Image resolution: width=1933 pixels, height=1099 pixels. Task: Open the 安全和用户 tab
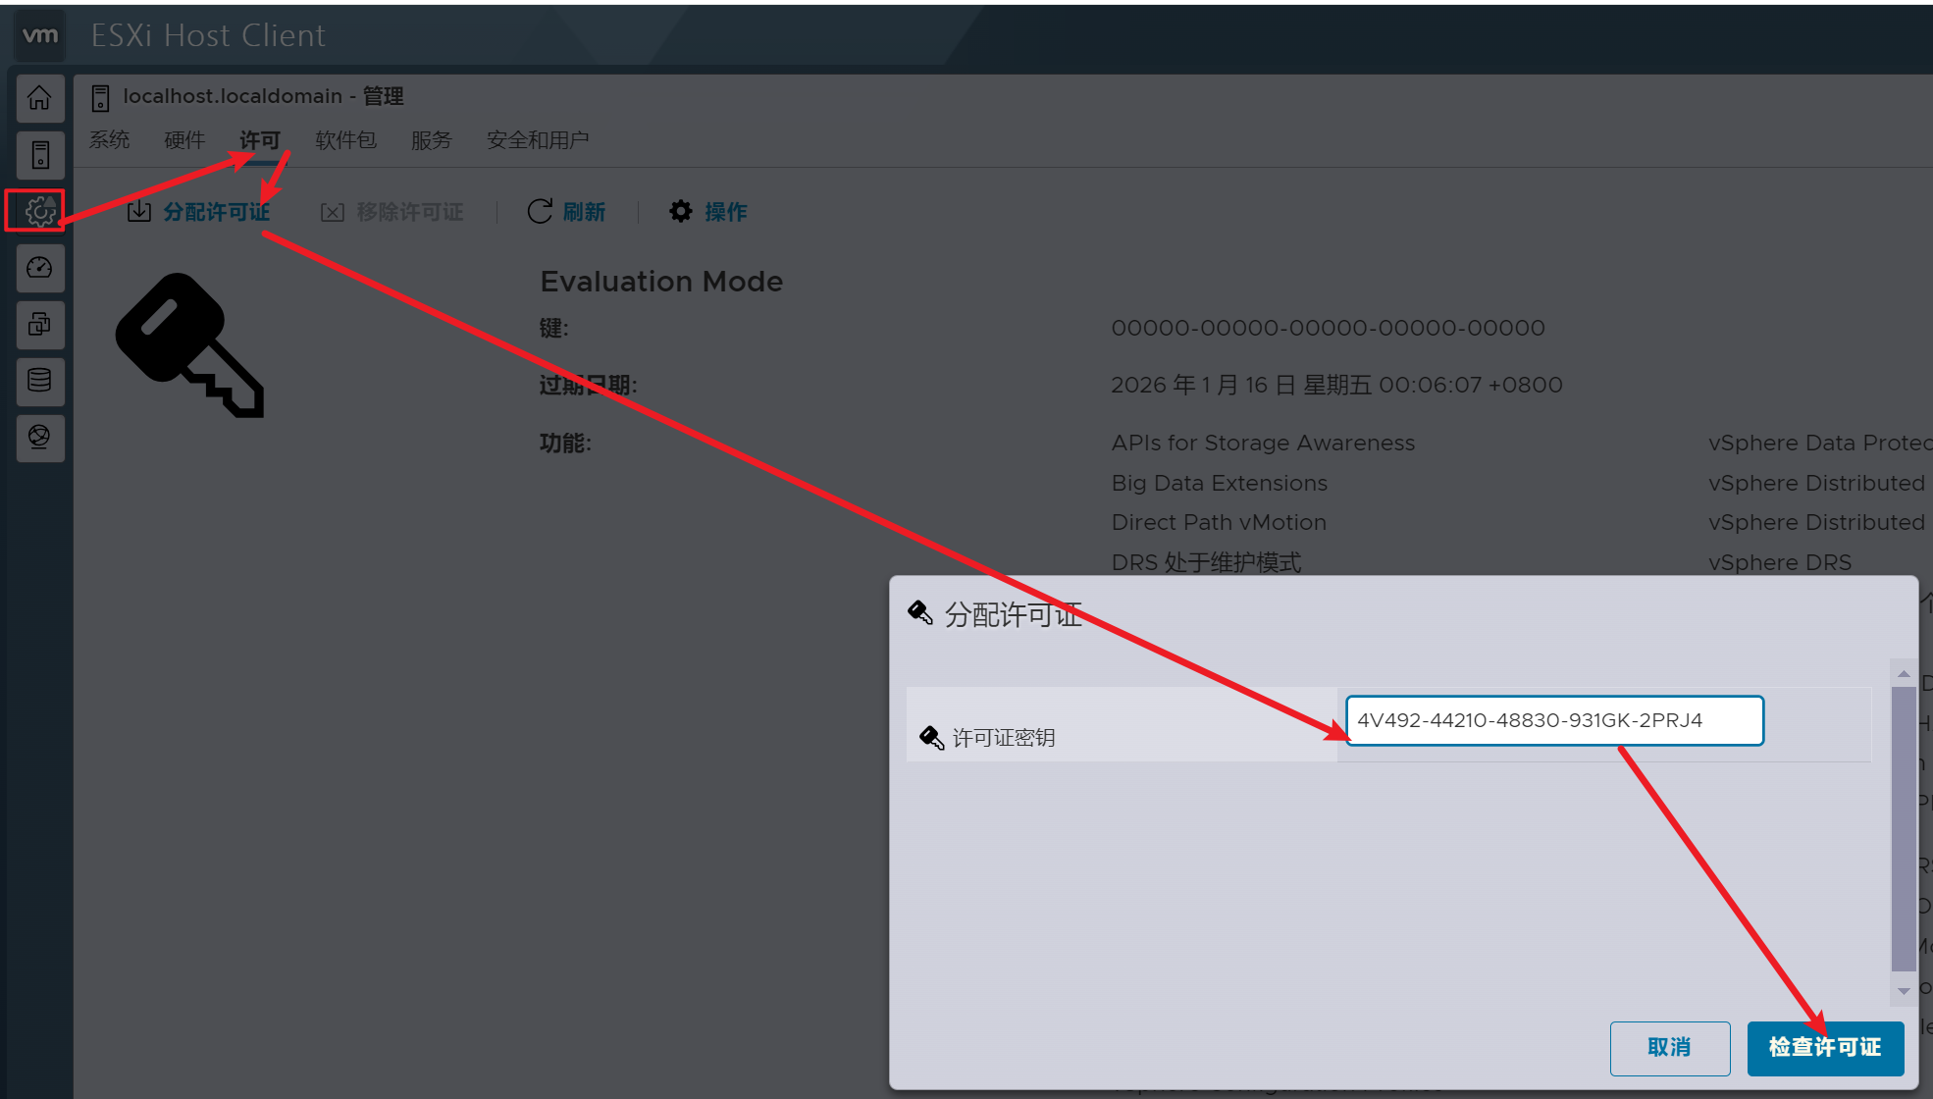coord(538,140)
